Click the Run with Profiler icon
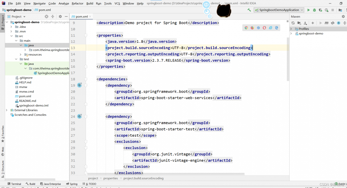Viewport: 347px width, 188px height. coord(326,10)
